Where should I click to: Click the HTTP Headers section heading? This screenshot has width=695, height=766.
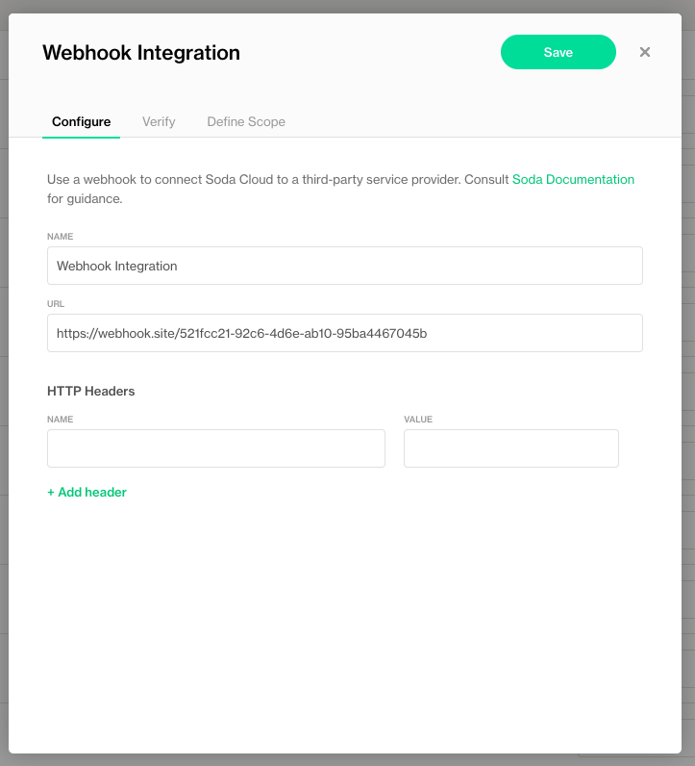(91, 391)
